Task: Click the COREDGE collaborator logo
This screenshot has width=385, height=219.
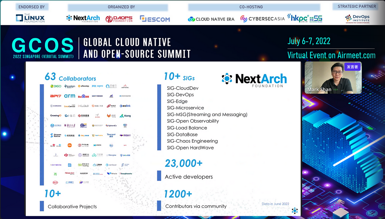Action: click(56, 106)
